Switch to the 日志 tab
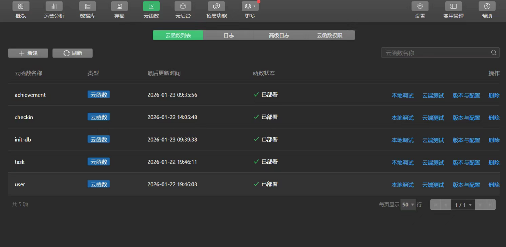Viewport: 506px width, 247px height. (229, 35)
